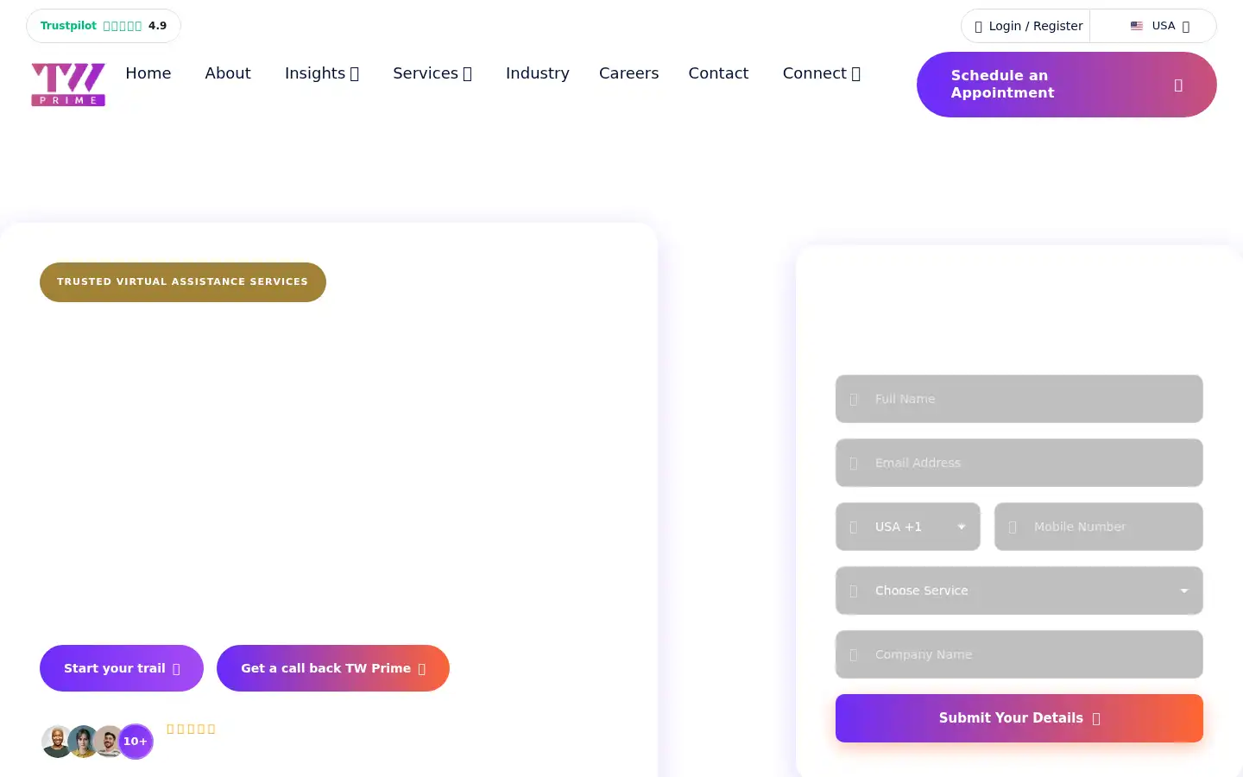Image resolution: width=1243 pixels, height=777 pixels.
Task: Click the second reviewer avatar
Action: 83,742
